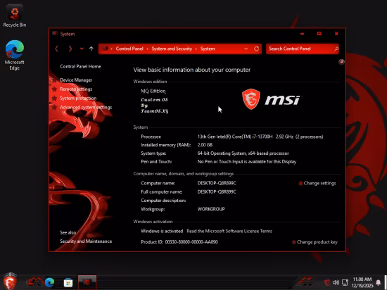387x290 pixels.
Task: Read the Microsoft Software License Terms
Action: pyautogui.click(x=229, y=231)
